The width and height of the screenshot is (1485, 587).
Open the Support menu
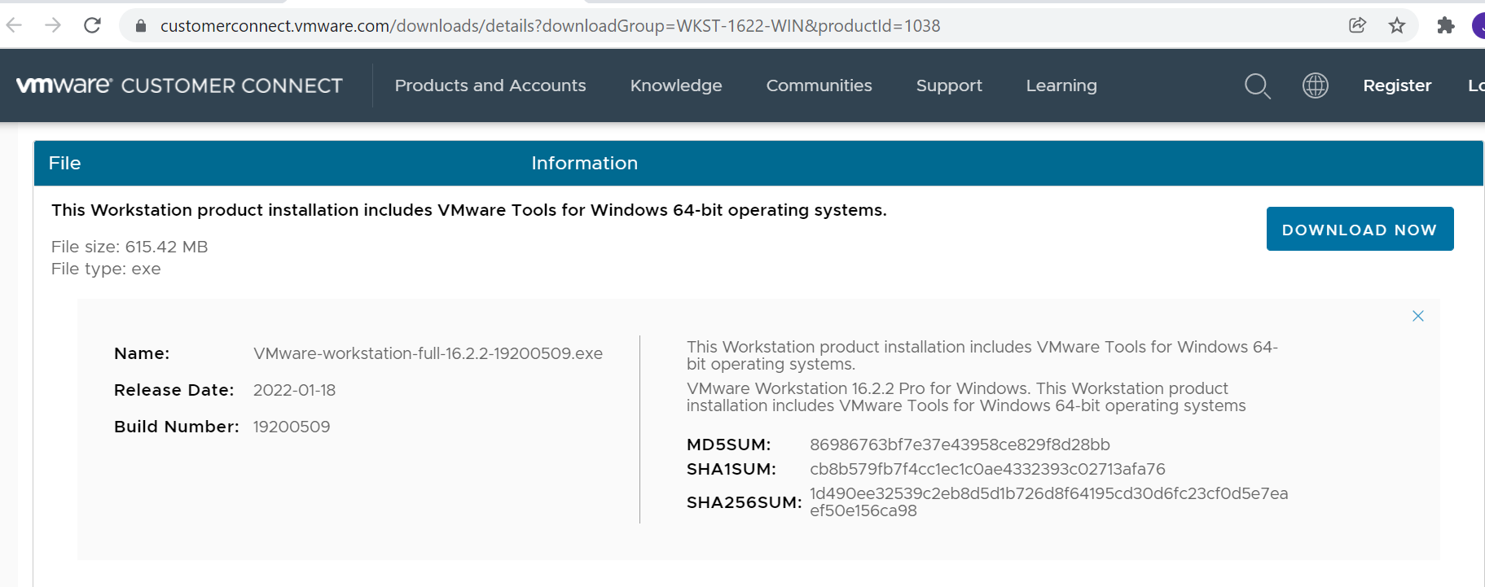949,85
